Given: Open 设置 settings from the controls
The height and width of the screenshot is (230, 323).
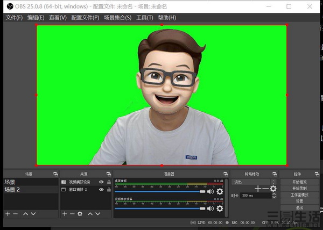Looking at the screenshot, I should (x=299, y=201).
